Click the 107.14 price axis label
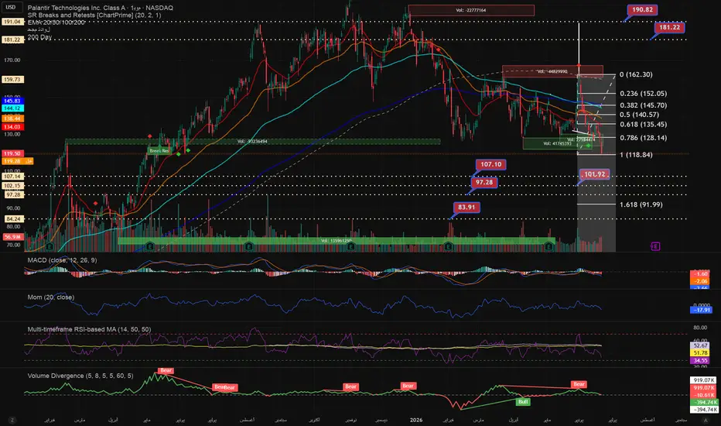721x426 pixels. click(x=12, y=177)
